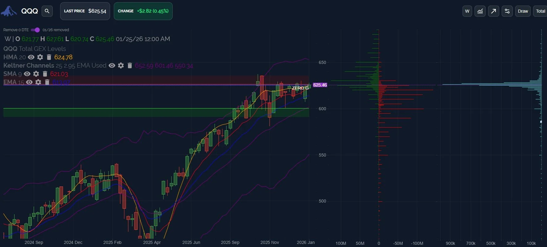Toggle the Remove 0 DTE switch
The height and width of the screenshot is (247, 547).
click(35, 30)
